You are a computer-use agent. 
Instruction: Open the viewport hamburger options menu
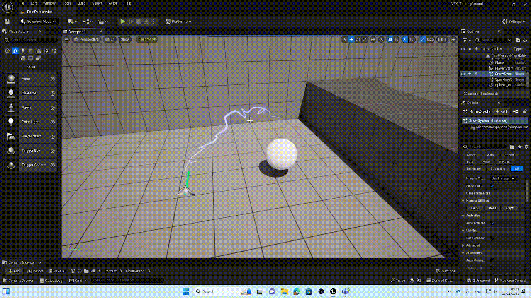pyautogui.click(x=66, y=39)
